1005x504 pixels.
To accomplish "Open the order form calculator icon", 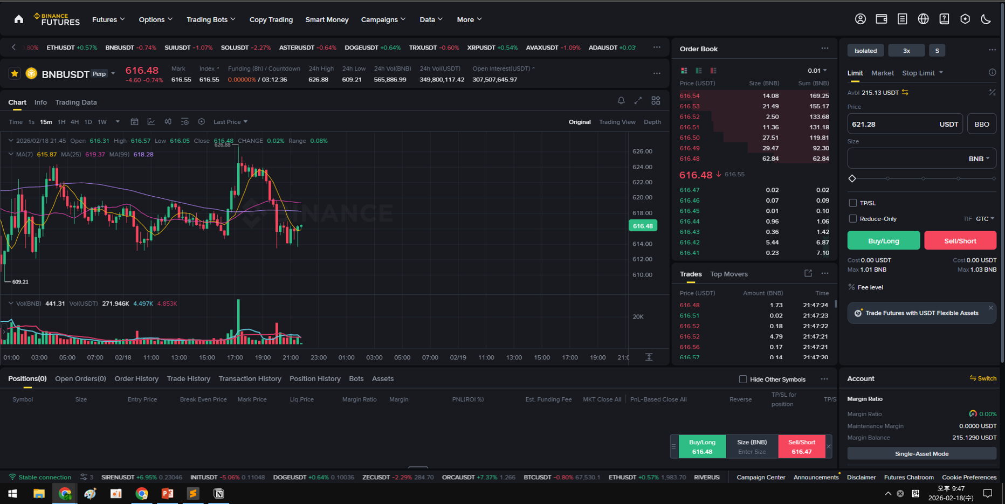I will (x=992, y=92).
